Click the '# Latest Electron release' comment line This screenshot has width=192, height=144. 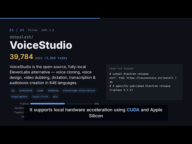coord(129,74)
